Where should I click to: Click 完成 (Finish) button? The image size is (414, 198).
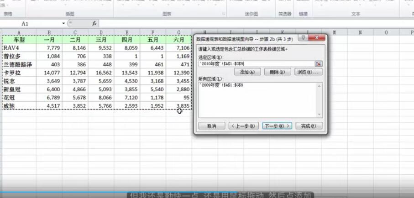(309, 126)
